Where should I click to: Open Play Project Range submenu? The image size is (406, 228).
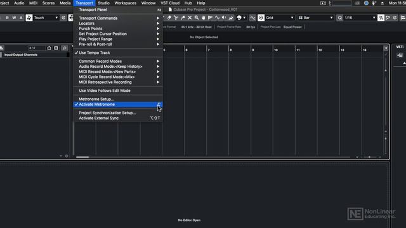click(118, 39)
